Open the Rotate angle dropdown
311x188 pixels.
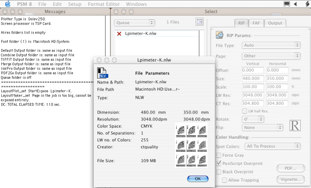coord(253,119)
